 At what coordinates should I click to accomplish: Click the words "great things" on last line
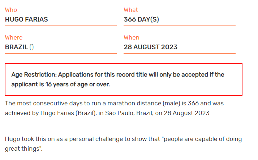[22, 148]
